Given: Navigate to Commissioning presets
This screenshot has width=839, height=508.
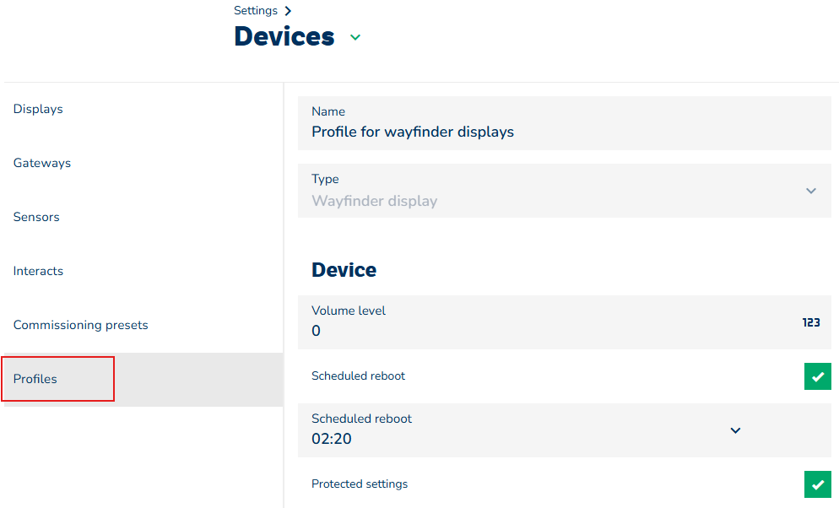Looking at the screenshot, I should pyautogui.click(x=80, y=325).
